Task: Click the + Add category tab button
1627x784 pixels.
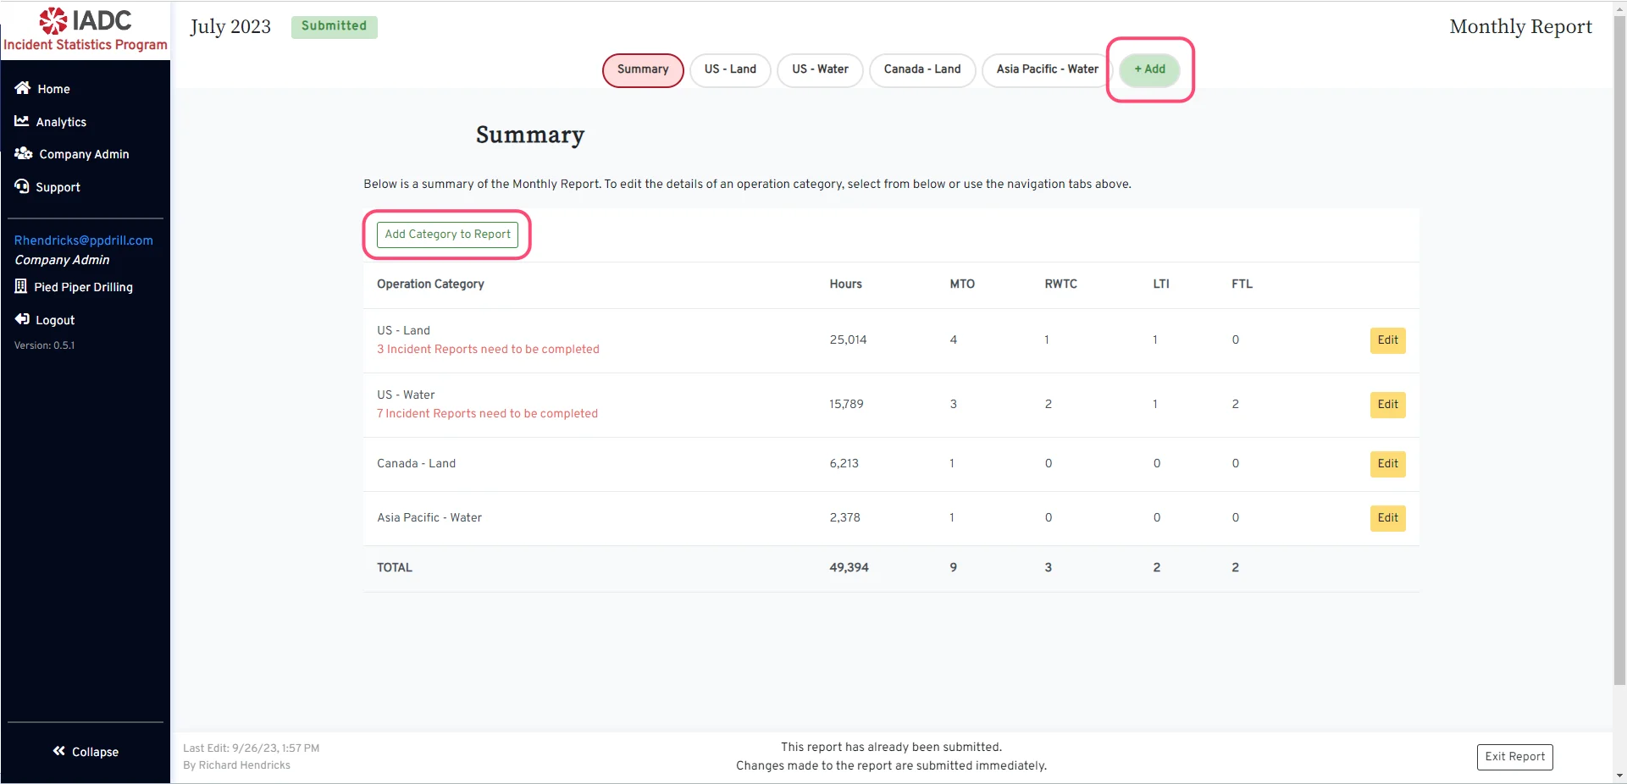Action: point(1149,69)
